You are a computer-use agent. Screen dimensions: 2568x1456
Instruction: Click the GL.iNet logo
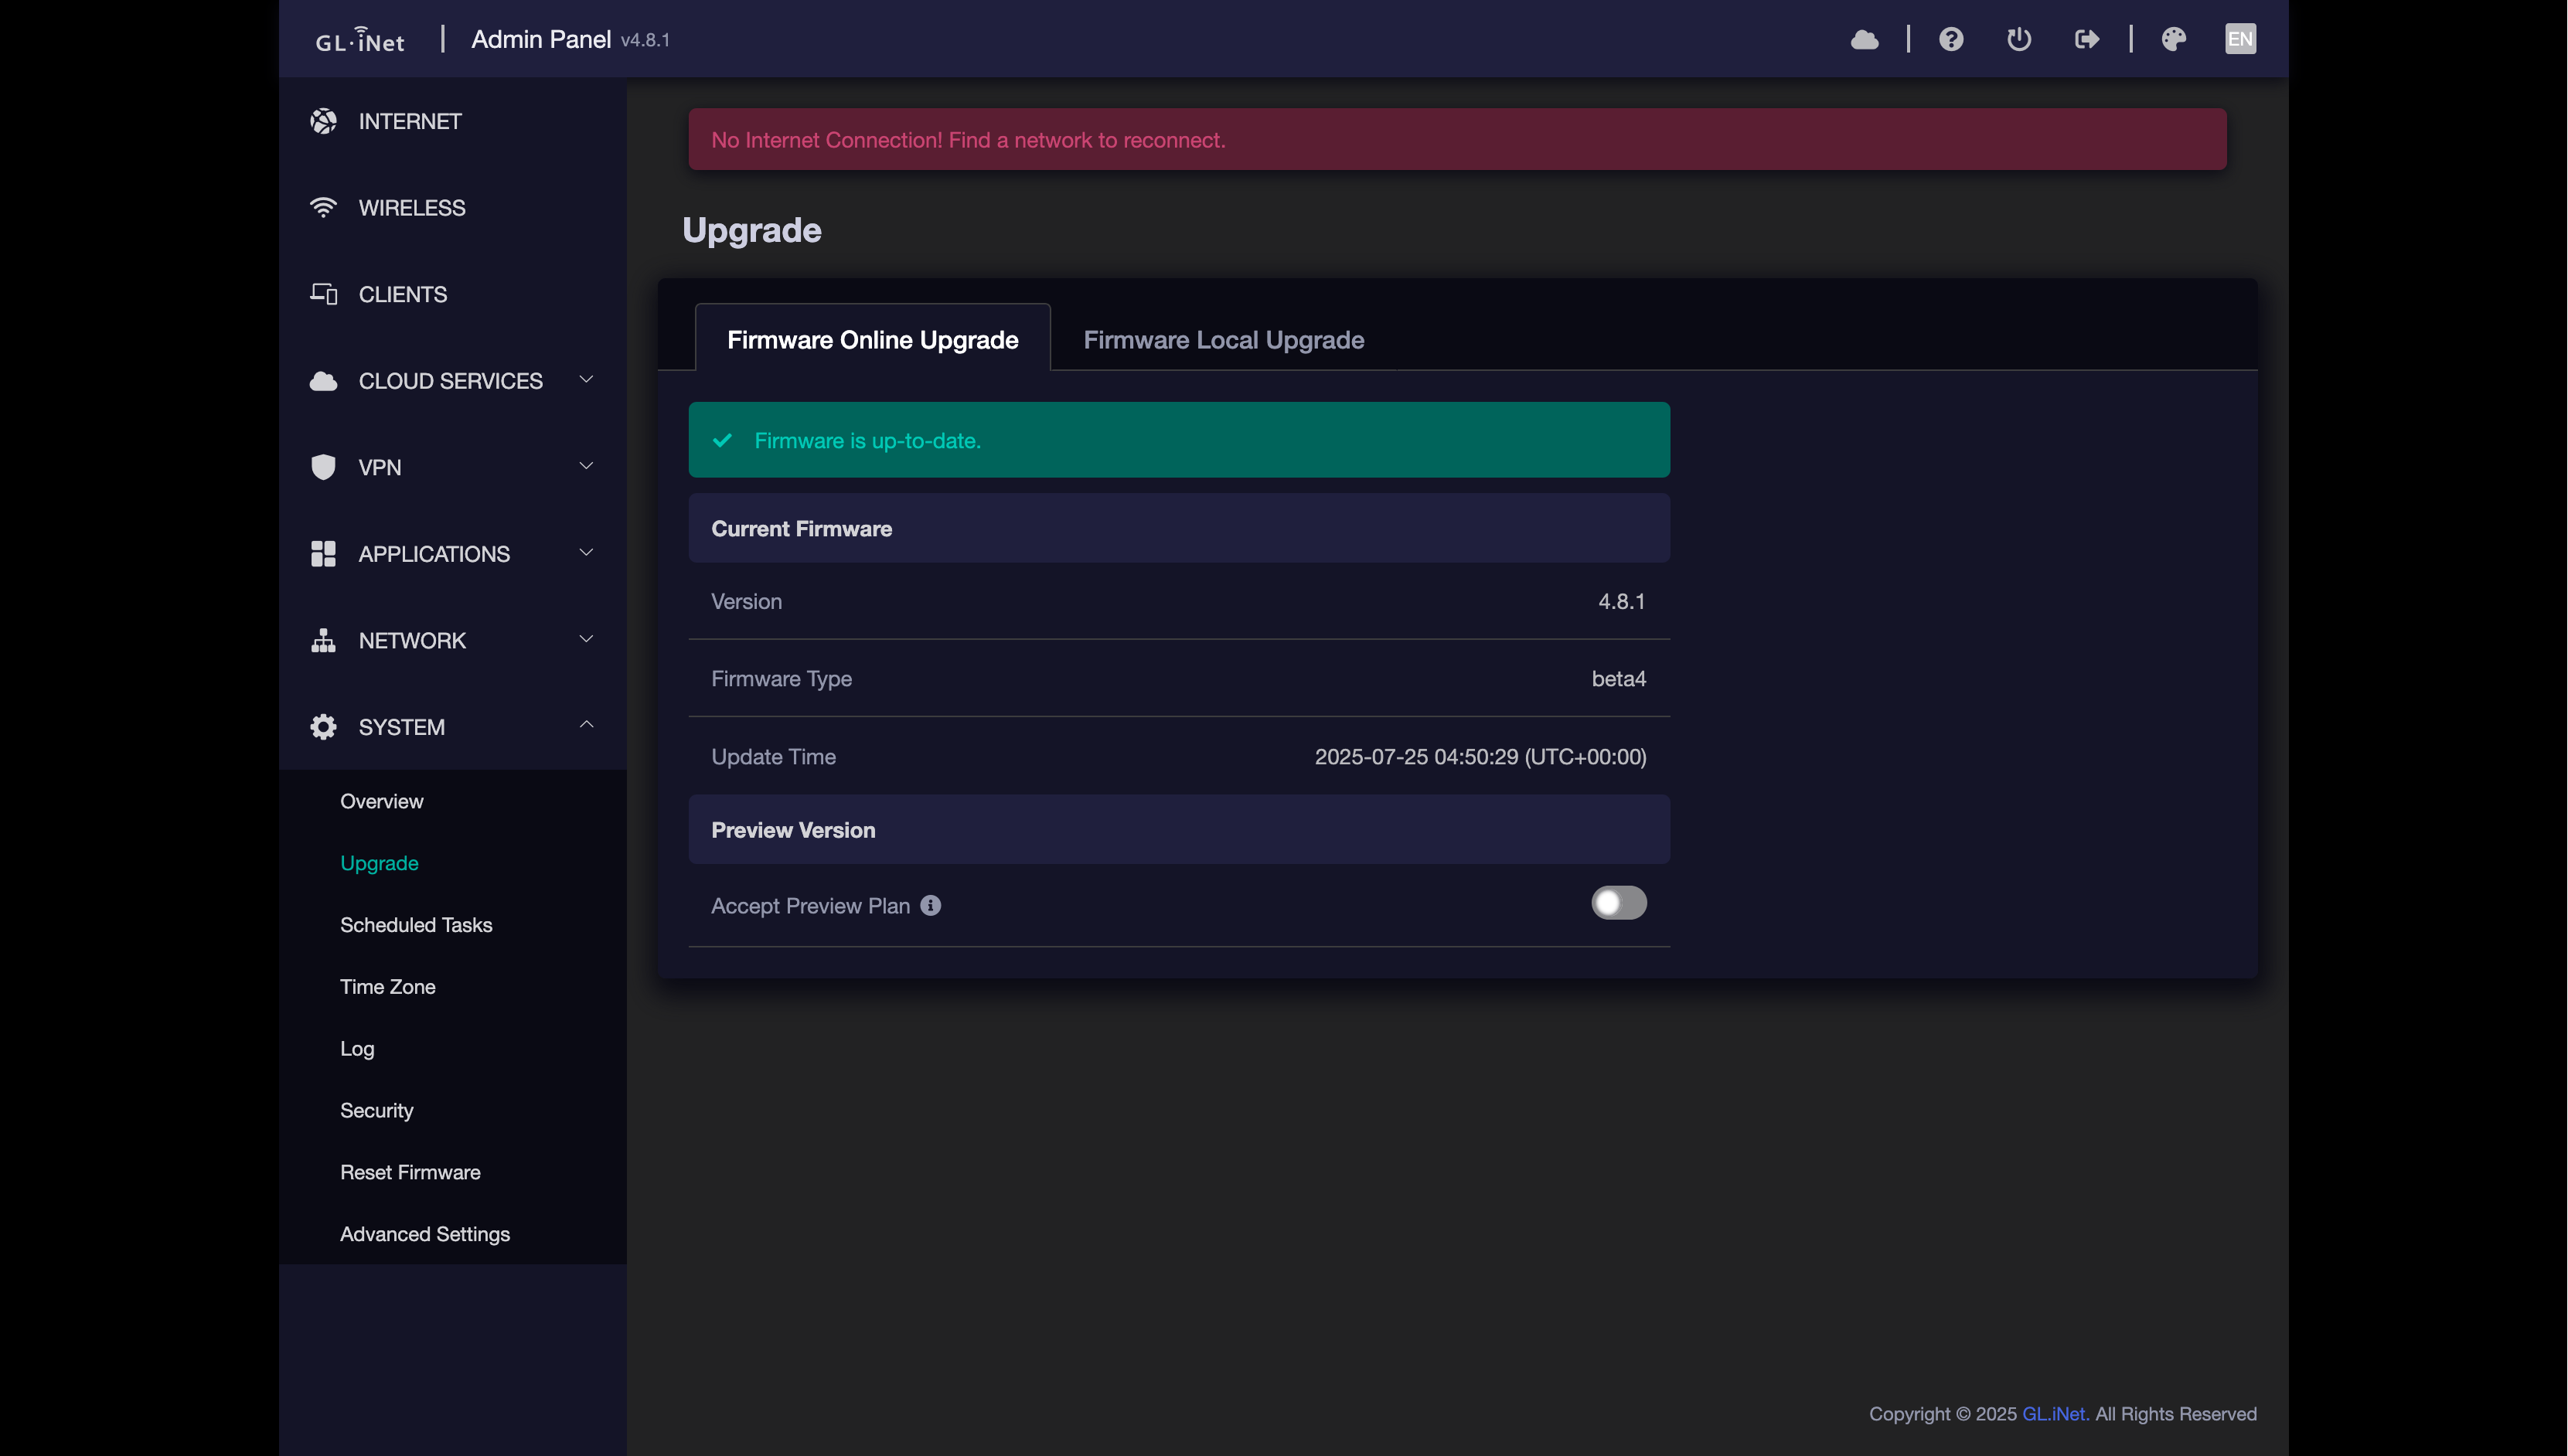[x=360, y=40]
